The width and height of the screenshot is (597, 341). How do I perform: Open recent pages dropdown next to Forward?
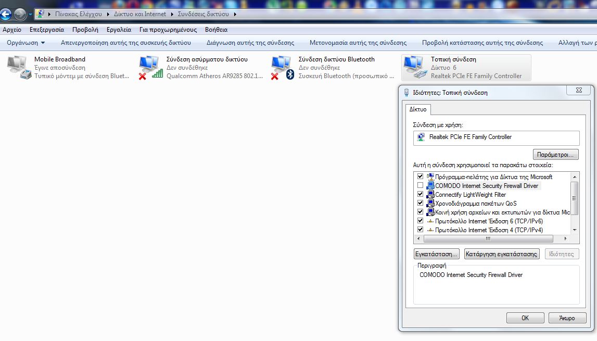pos(30,15)
